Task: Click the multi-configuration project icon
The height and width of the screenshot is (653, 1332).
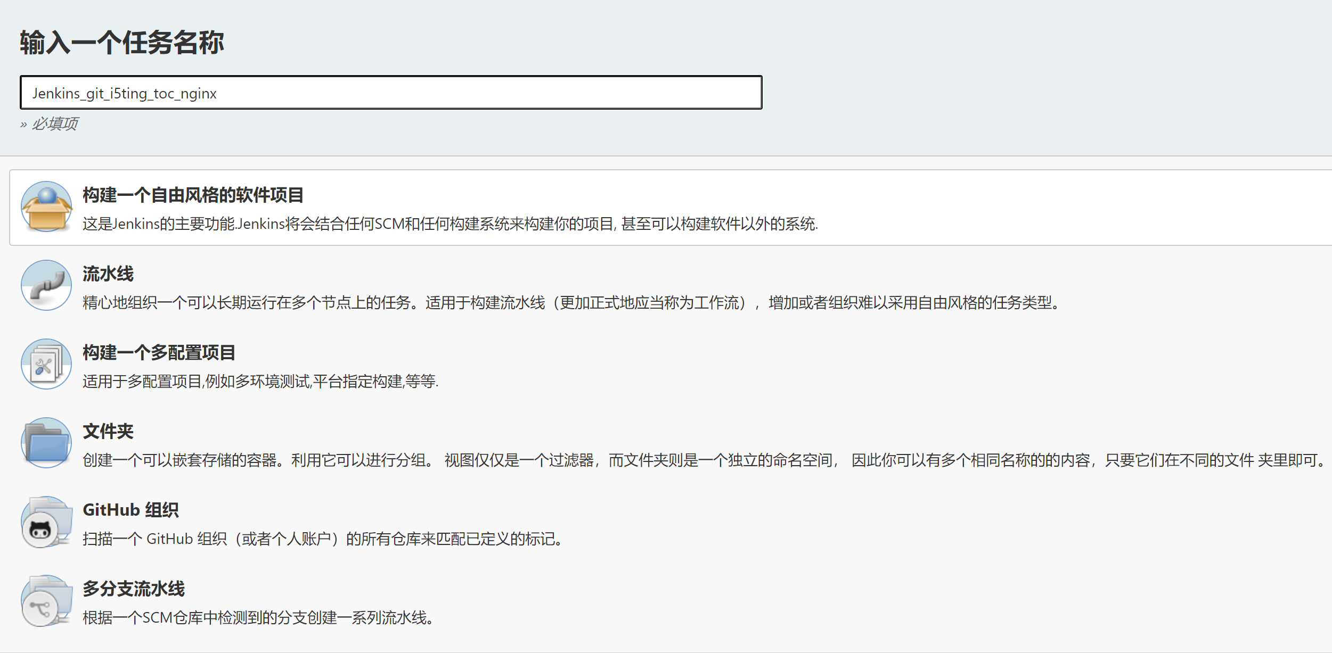Action: point(46,364)
